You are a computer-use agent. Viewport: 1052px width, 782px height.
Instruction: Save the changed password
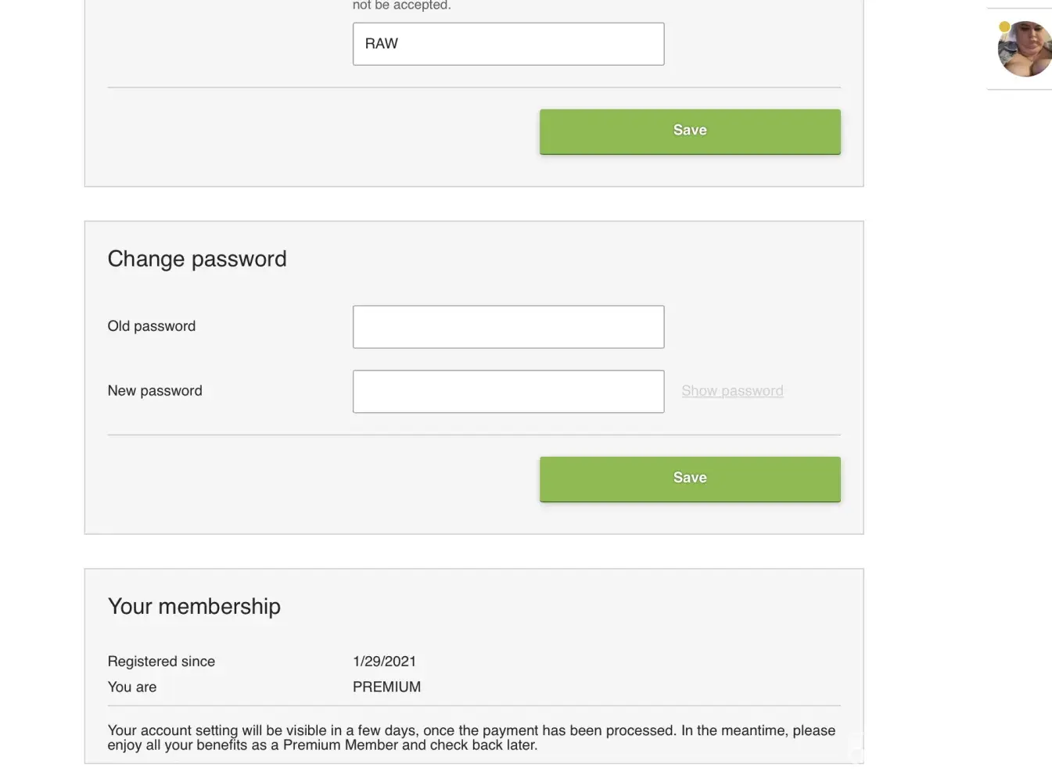[x=690, y=479]
